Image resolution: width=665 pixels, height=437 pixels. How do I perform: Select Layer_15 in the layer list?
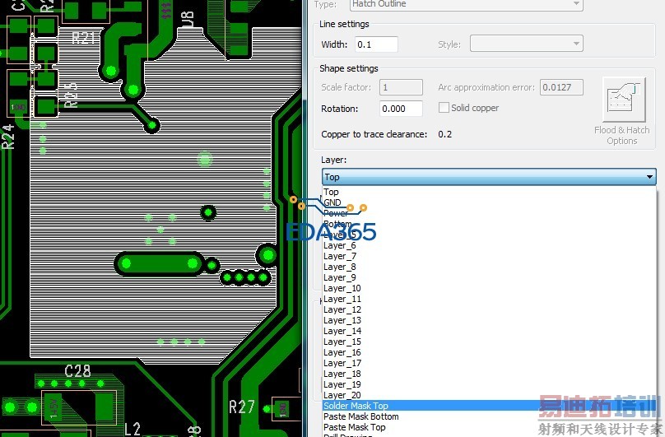[x=342, y=342]
